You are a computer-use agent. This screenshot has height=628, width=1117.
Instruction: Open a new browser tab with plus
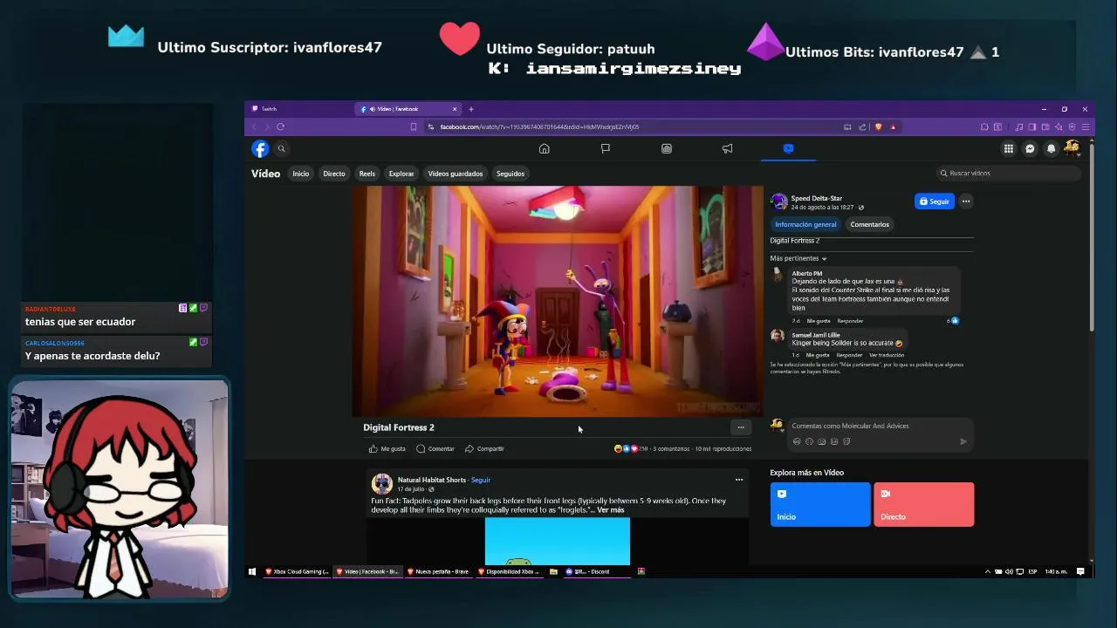[471, 109]
